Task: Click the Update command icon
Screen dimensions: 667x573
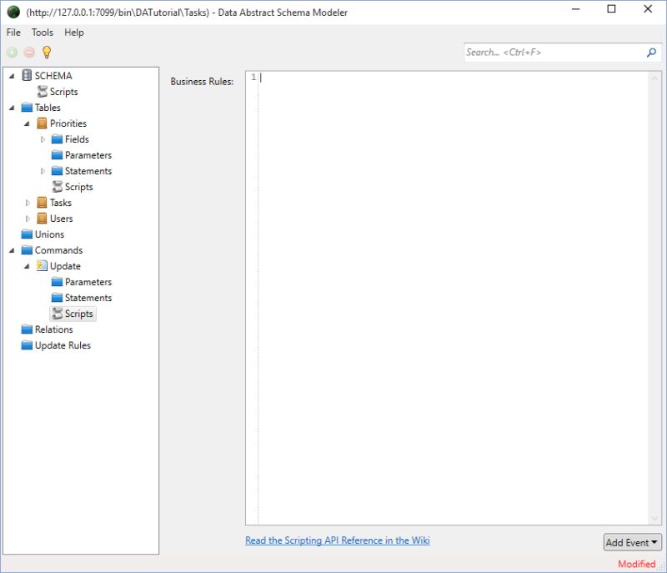Action: [x=42, y=266]
